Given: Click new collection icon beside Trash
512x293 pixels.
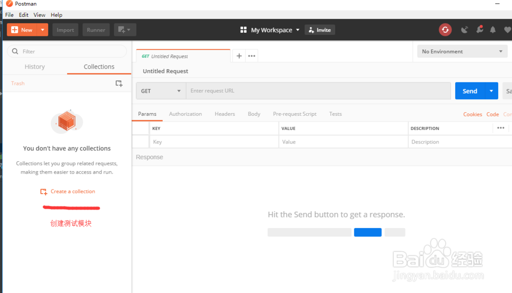Looking at the screenshot, I should (x=119, y=83).
